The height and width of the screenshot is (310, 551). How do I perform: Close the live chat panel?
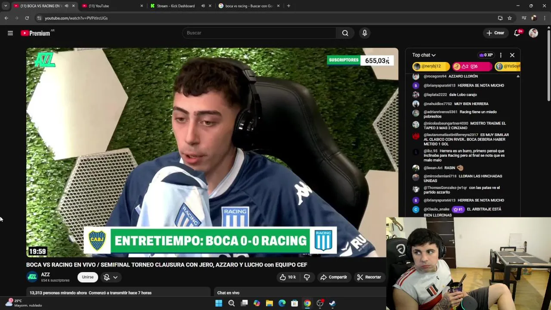[x=512, y=55]
